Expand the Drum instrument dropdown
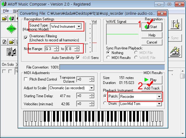The height and width of the screenshot is (138, 186). 159,104
